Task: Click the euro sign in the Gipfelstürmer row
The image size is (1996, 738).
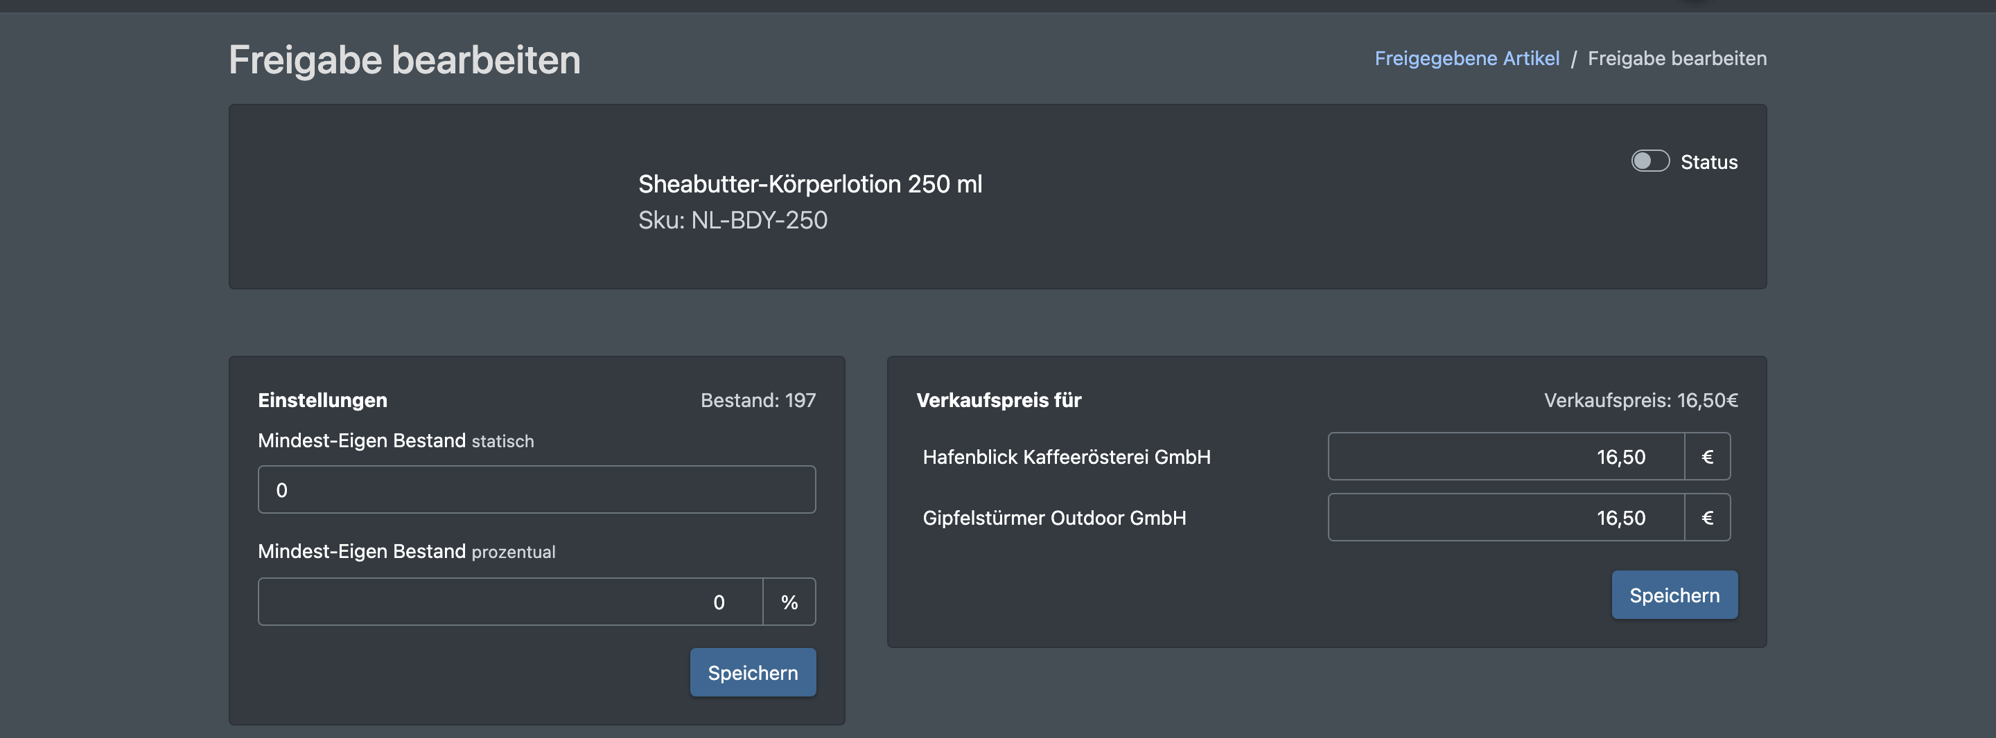Action: 1707,517
